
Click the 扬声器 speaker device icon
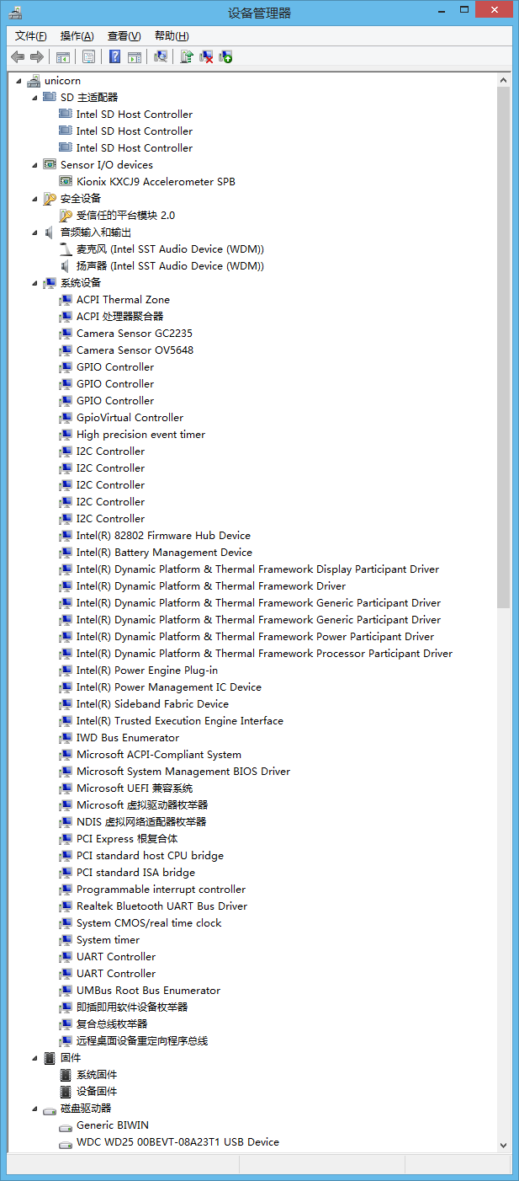click(x=66, y=266)
